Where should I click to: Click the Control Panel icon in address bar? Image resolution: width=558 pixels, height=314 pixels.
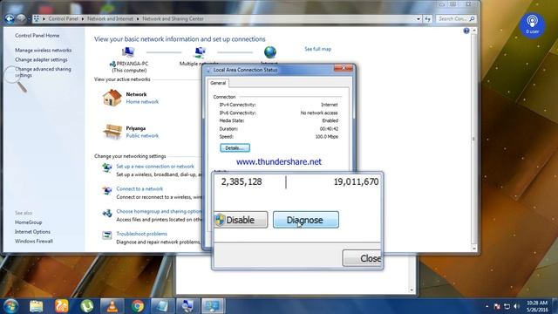[x=37, y=19]
